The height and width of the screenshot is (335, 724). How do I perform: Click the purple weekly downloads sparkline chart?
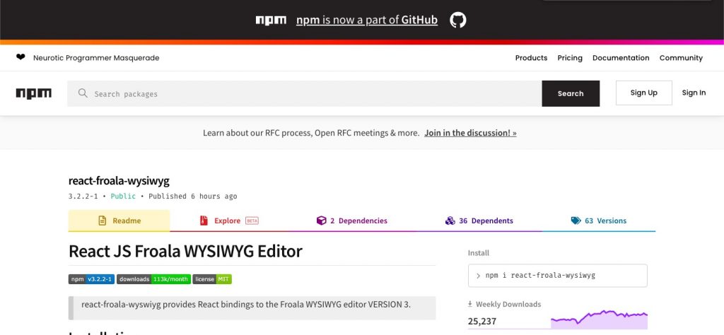point(599,319)
